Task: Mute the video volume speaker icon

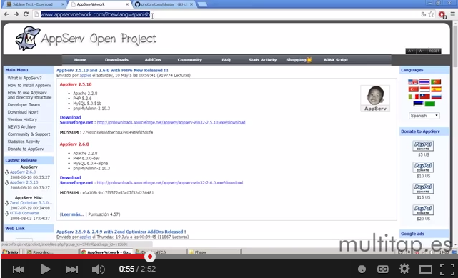Action: 99,269
